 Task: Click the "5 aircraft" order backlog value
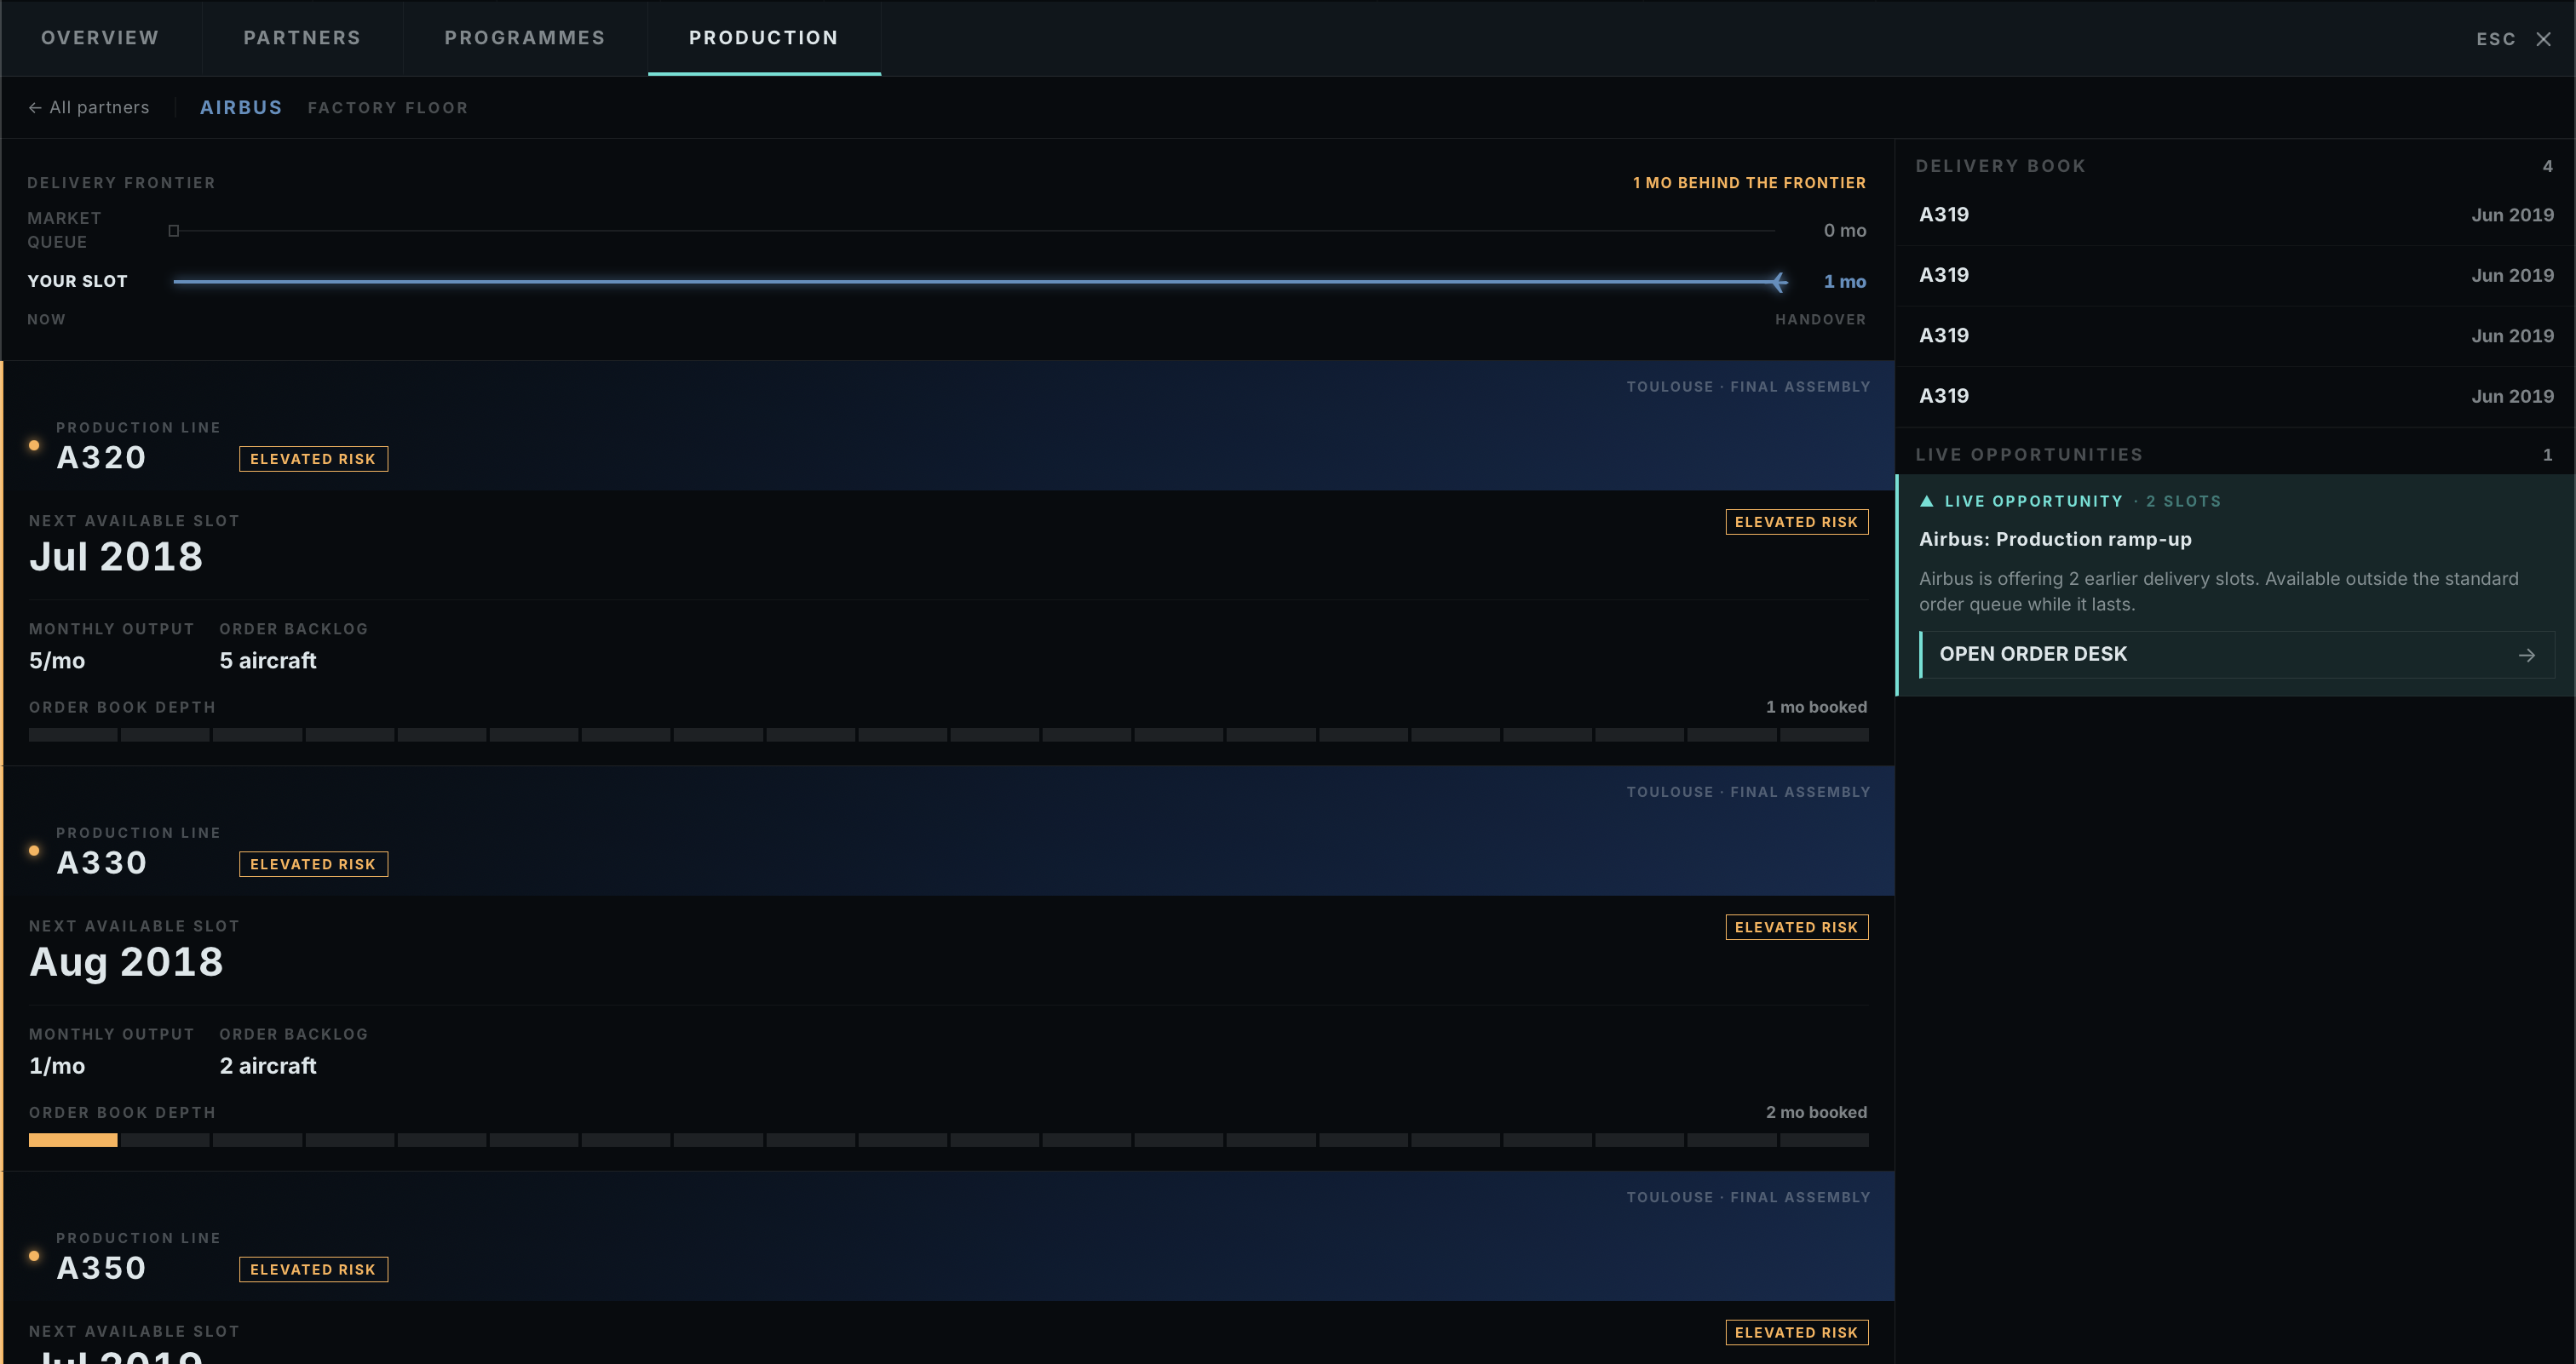[x=268, y=661]
